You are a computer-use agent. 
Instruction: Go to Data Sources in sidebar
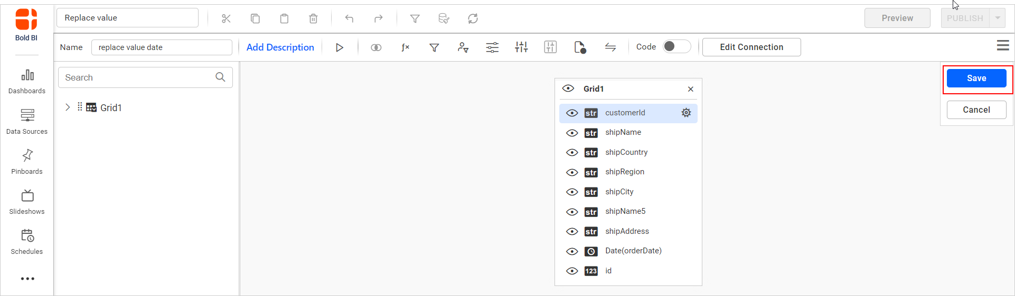tap(27, 121)
